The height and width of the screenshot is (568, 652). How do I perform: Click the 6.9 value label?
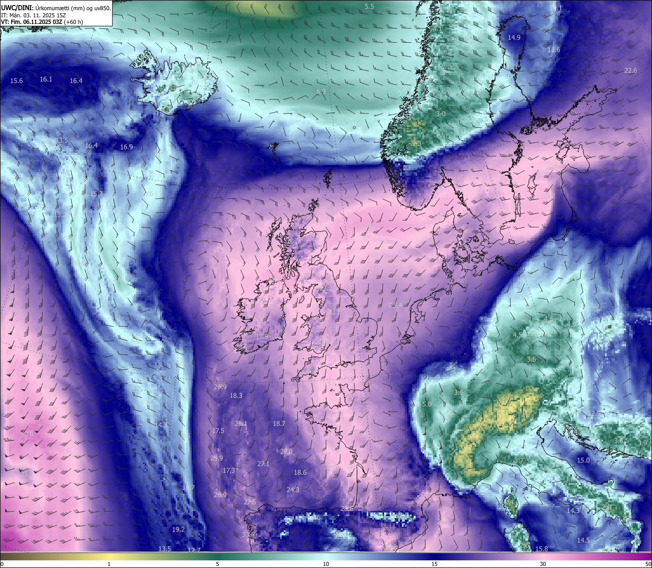320,92
